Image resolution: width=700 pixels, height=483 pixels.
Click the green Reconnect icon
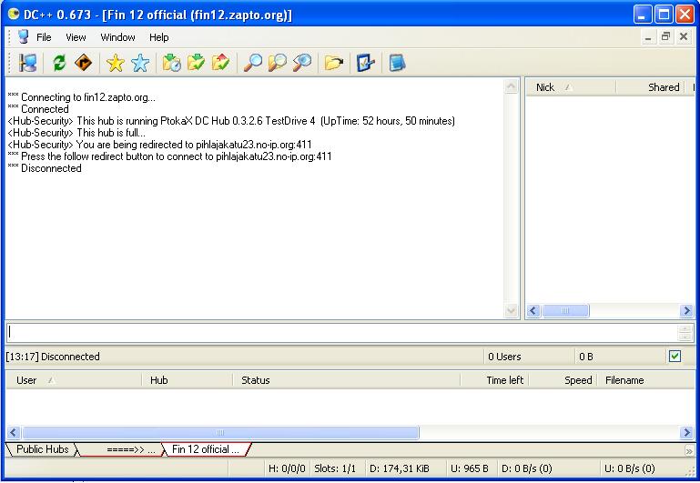point(59,63)
